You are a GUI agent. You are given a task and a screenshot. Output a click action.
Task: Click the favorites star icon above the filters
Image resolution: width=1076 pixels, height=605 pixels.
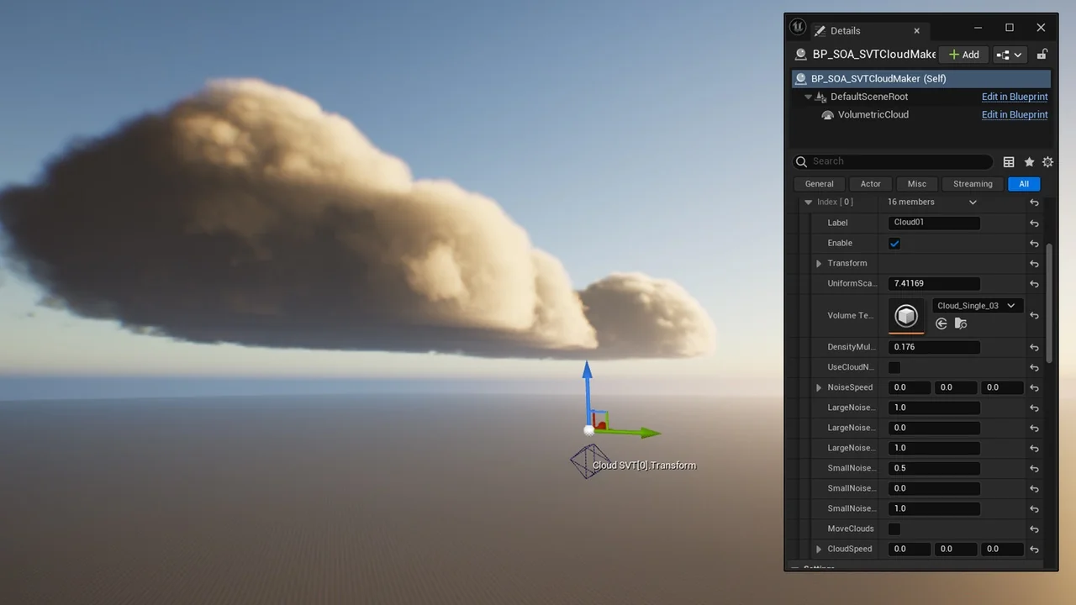(x=1029, y=161)
